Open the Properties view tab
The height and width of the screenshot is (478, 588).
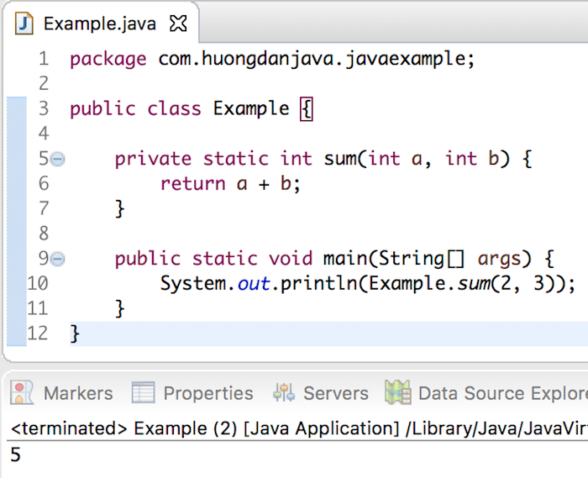point(192,393)
